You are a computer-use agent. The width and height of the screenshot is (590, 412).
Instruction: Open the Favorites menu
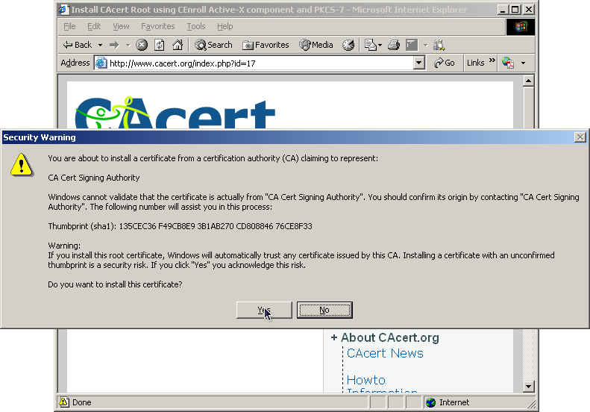pyautogui.click(x=157, y=26)
